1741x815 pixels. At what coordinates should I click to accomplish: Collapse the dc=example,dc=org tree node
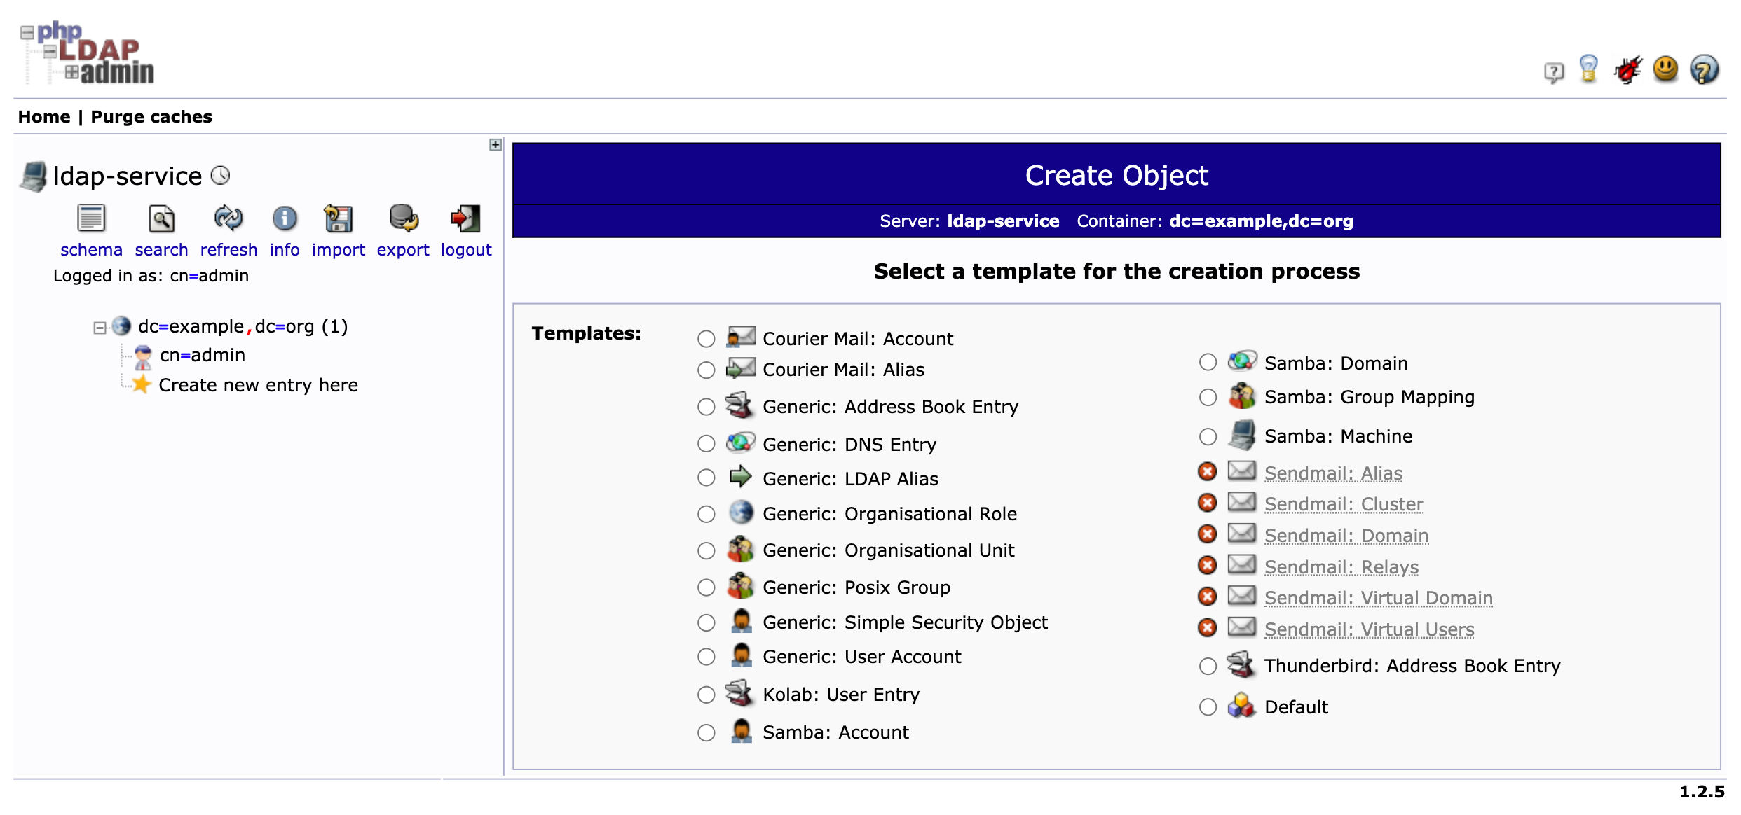pos(100,328)
